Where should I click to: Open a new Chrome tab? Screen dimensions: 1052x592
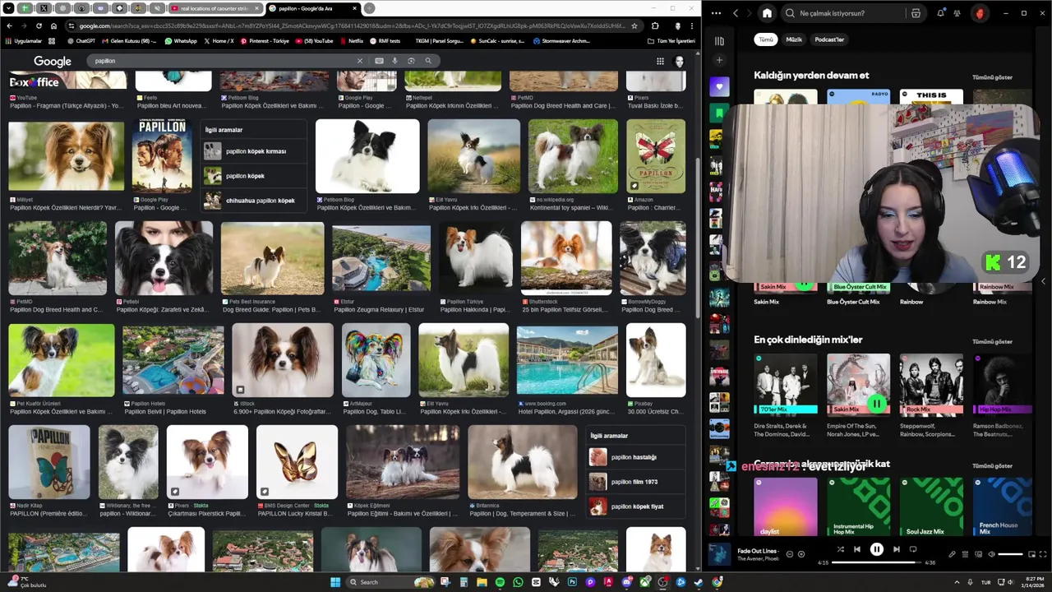(369, 8)
